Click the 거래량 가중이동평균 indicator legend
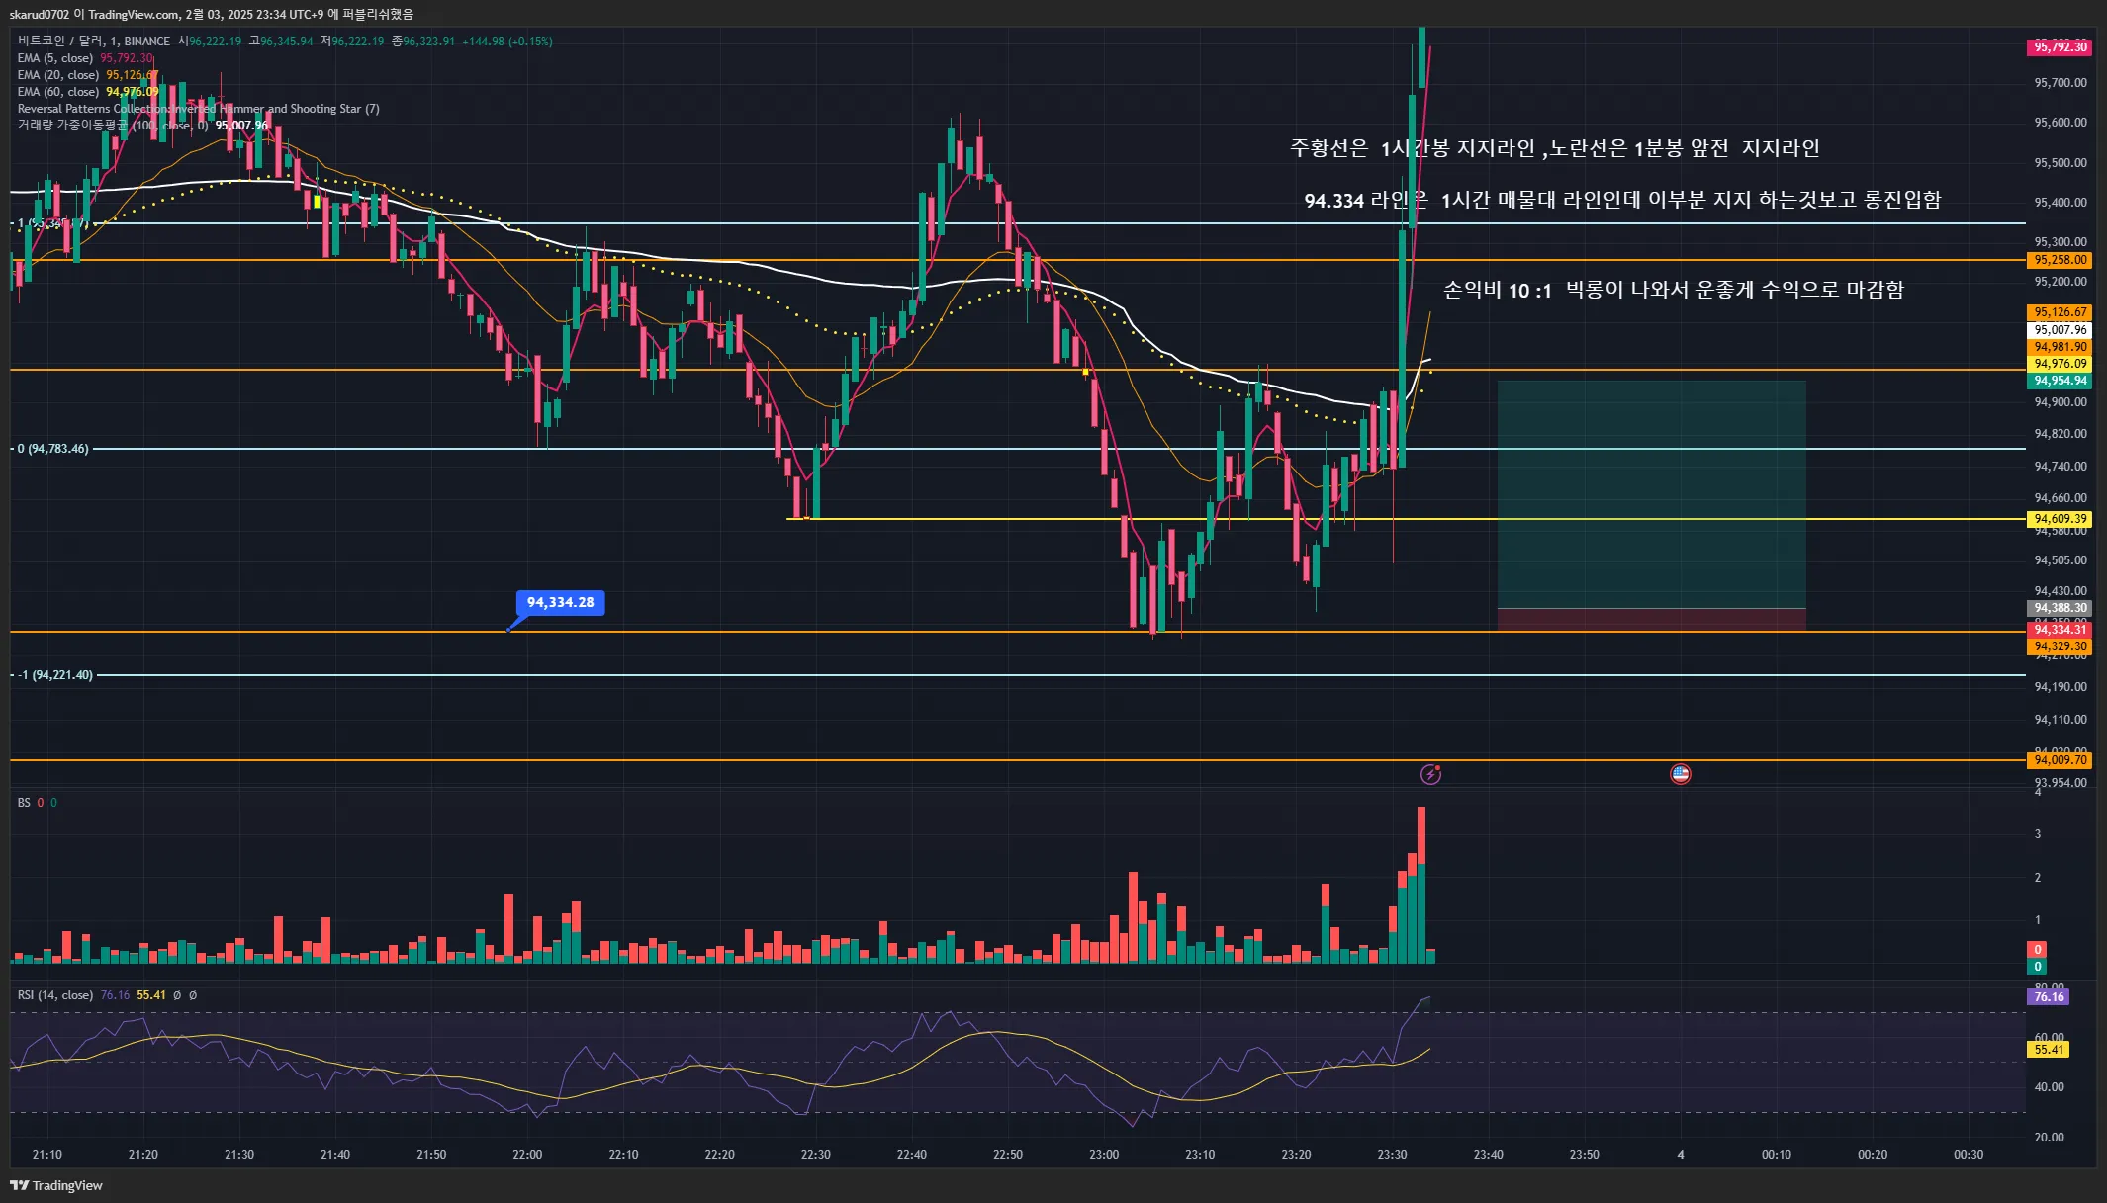The height and width of the screenshot is (1203, 2107). coord(113,126)
